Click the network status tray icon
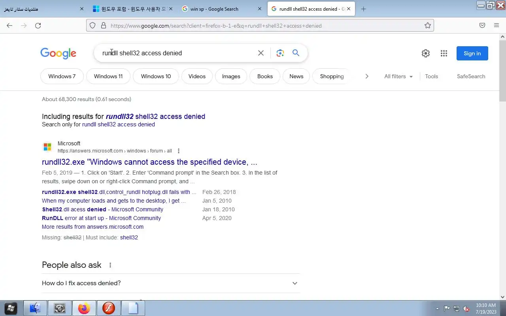Viewport: 506px width, 316px height. point(457,308)
